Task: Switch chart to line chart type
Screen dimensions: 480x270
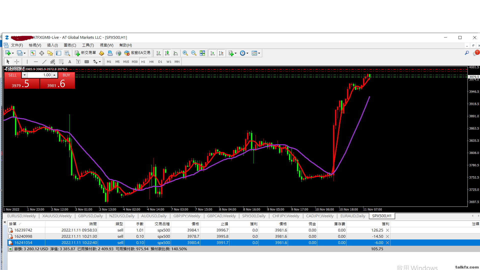Action: 175,53
